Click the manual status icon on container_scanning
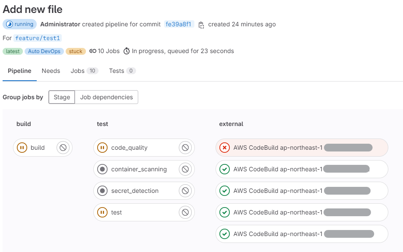 pos(102,169)
